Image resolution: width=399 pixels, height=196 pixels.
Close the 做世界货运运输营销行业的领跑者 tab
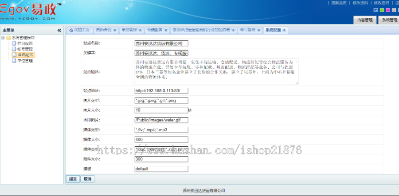(233, 30)
